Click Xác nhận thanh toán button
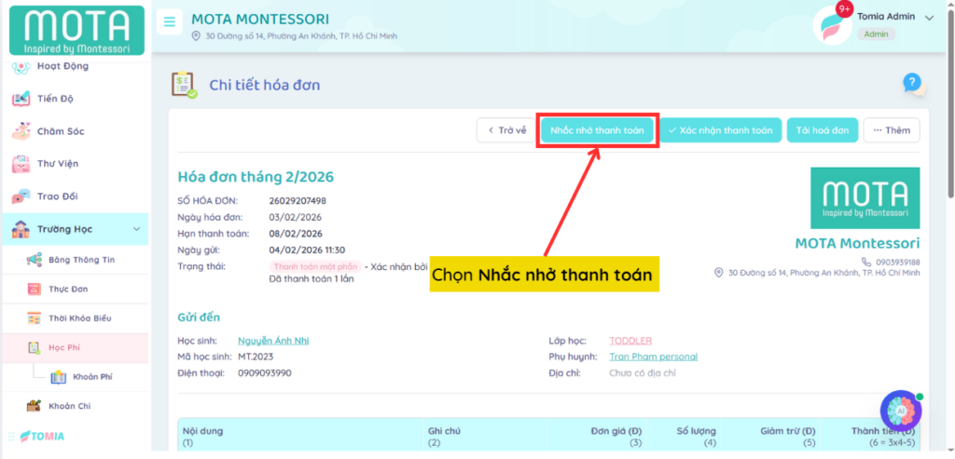This screenshot has width=955, height=459. pos(720,130)
